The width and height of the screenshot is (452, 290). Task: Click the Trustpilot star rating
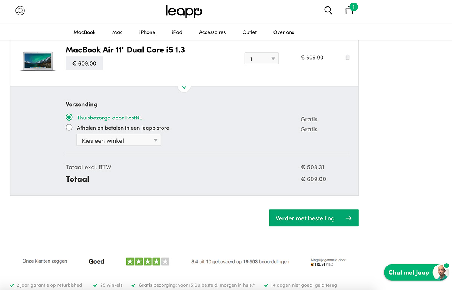pyautogui.click(x=148, y=261)
